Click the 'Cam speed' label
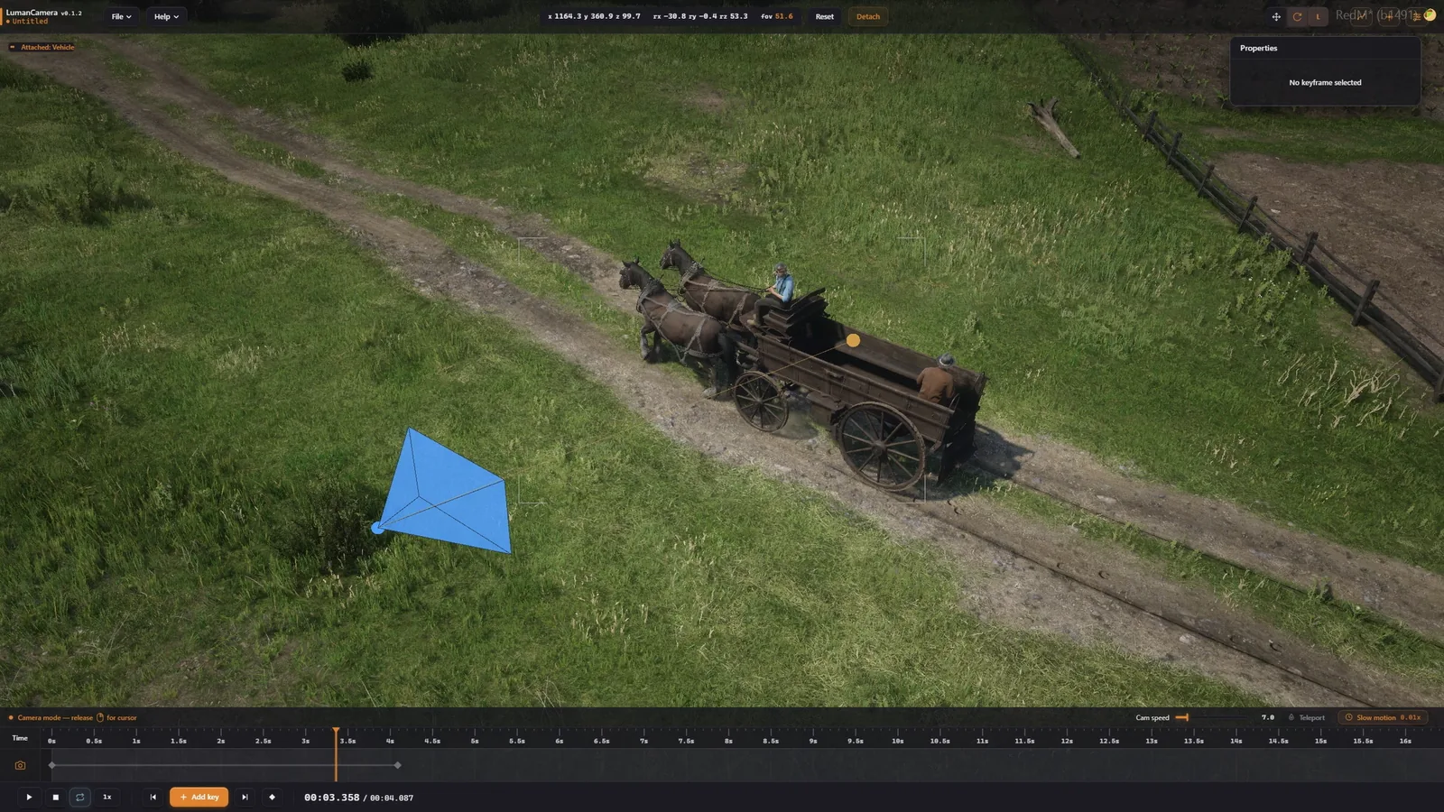The height and width of the screenshot is (812, 1444). click(1152, 717)
